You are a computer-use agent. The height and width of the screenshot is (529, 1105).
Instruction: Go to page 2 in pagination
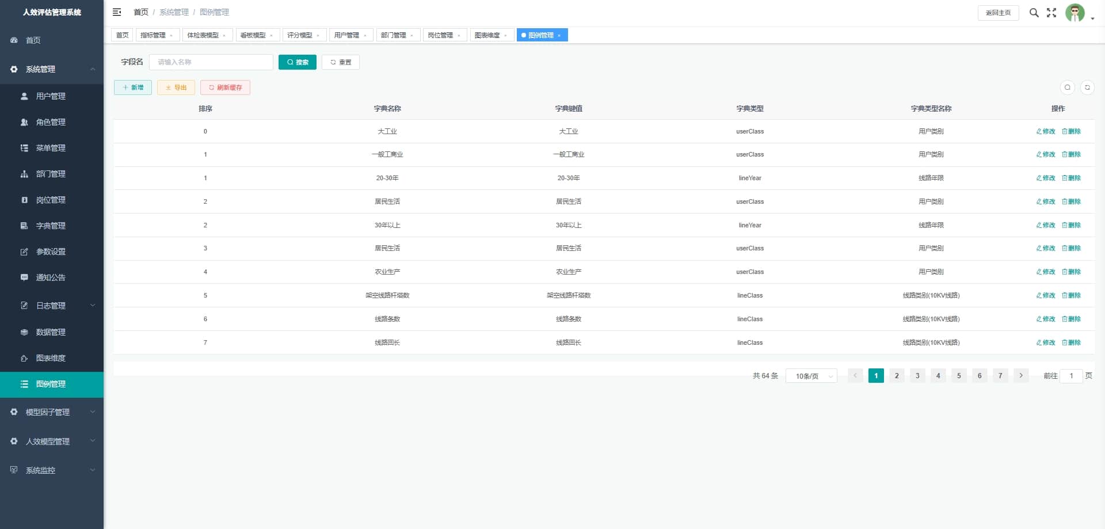click(x=897, y=376)
